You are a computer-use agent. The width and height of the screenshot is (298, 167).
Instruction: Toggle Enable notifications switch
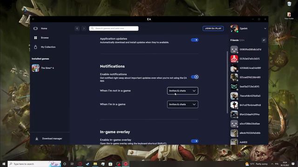click(195, 77)
